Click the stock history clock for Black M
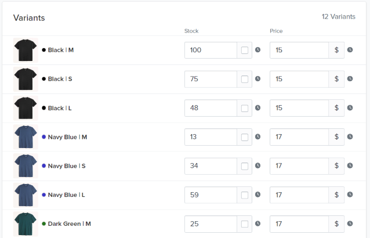This screenshot has width=370, height=238. click(257, 50)
